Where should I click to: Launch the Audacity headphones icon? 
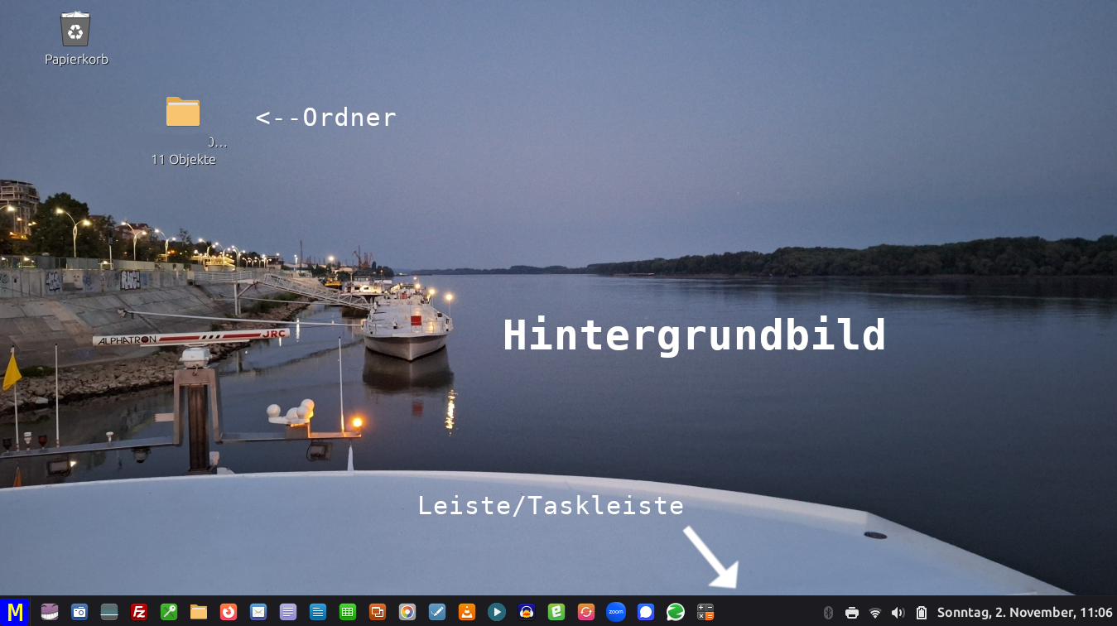[x=527, y=612]
